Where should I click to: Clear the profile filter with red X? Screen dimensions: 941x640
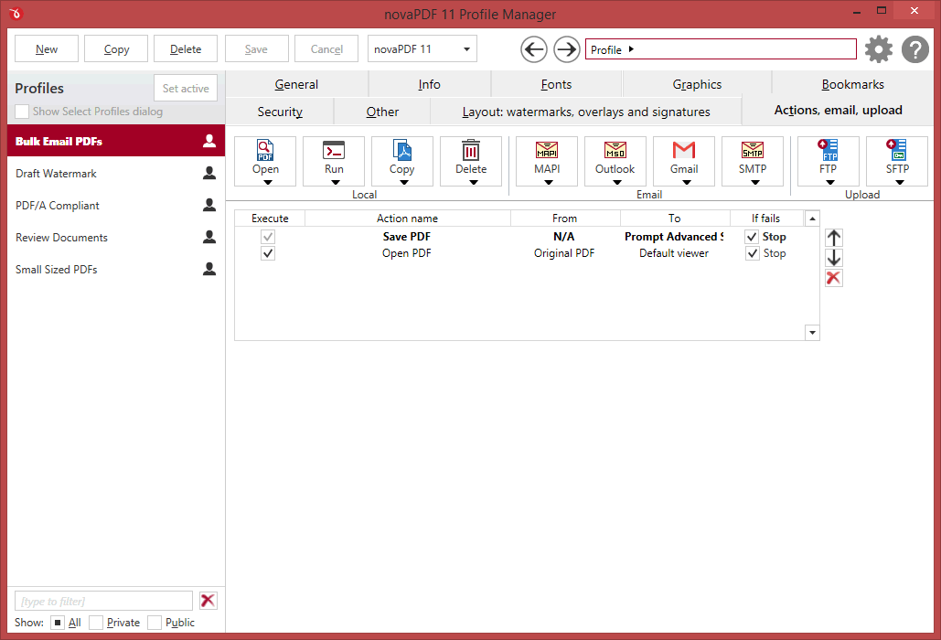[209, 601]
